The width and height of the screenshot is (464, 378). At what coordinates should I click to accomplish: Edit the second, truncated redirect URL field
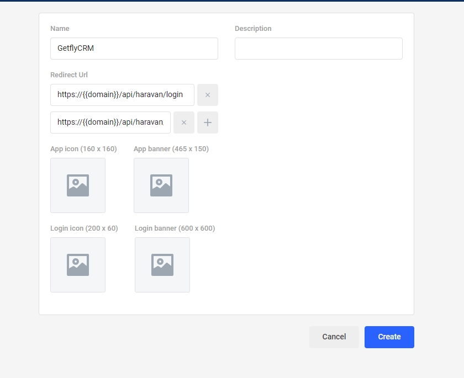coord(110,123)
